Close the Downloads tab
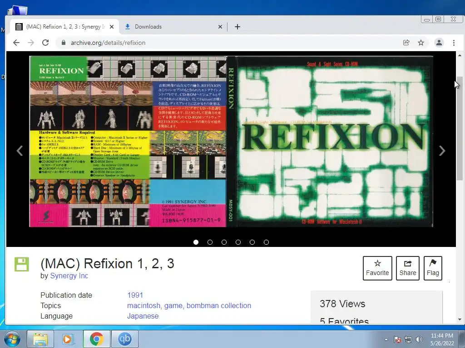Image resolution: width=465 pixels, height=348 pixels. 220,27
